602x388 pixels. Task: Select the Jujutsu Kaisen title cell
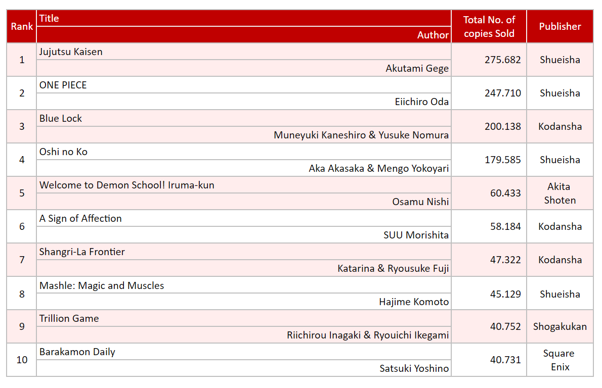pyautogui.click(x=244, y=52)
